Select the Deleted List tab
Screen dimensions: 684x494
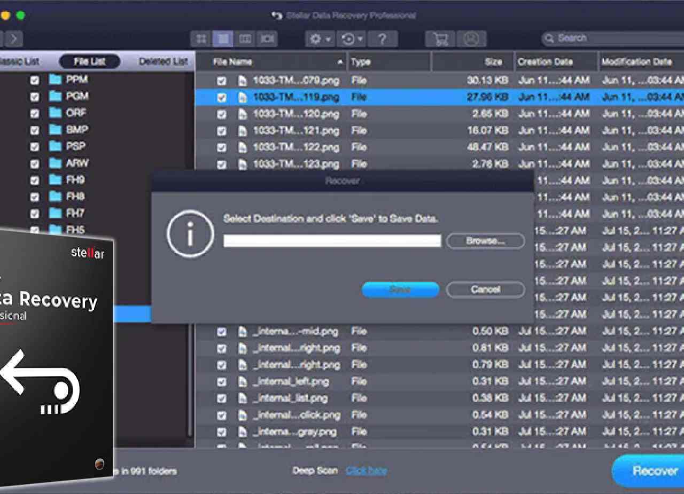(163, 61)
